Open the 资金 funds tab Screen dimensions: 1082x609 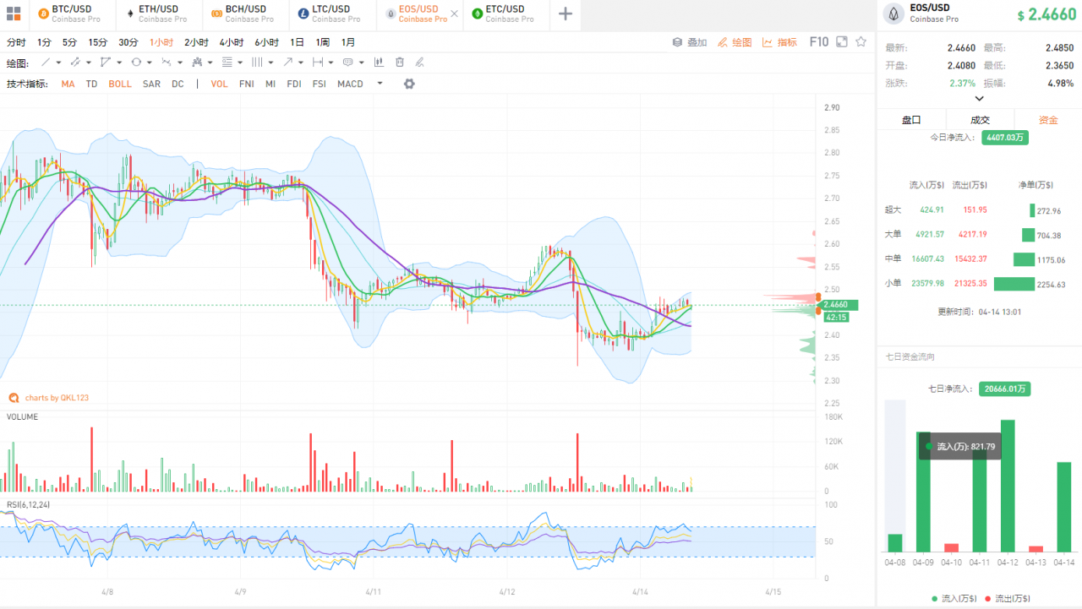(x=1048, y=120)
